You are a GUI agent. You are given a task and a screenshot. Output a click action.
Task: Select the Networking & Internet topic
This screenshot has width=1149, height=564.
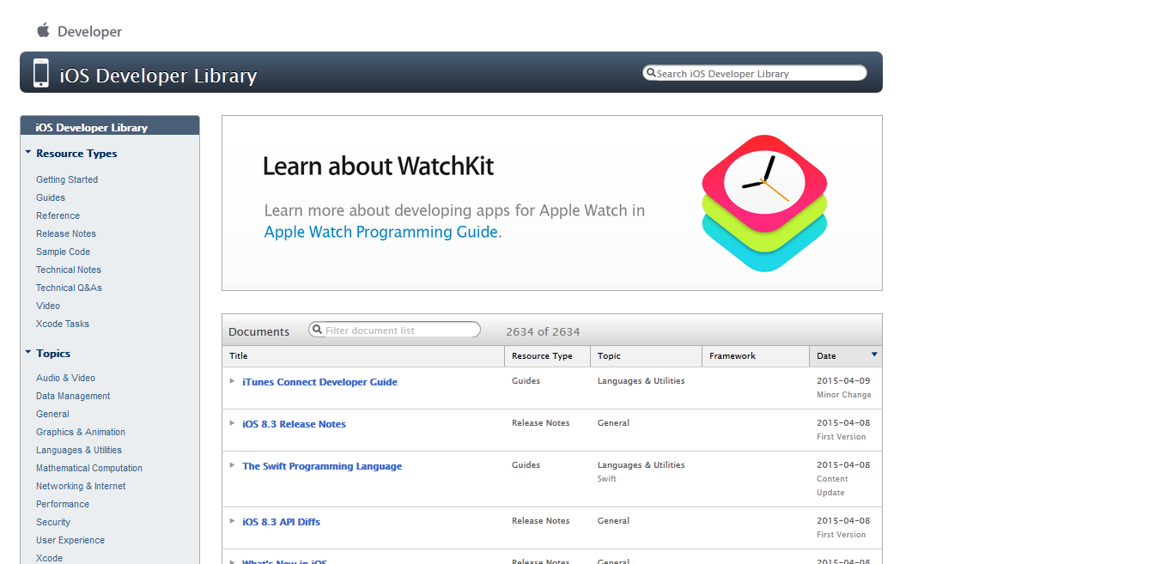[81, 486]
